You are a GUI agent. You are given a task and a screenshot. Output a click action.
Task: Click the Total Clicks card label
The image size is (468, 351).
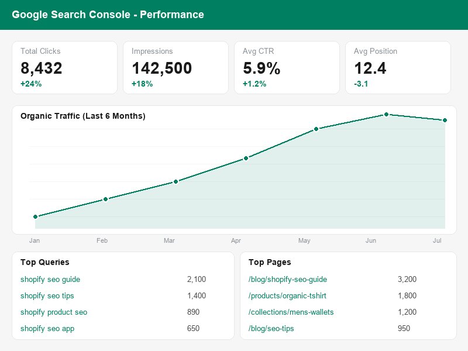click(40, 51)
